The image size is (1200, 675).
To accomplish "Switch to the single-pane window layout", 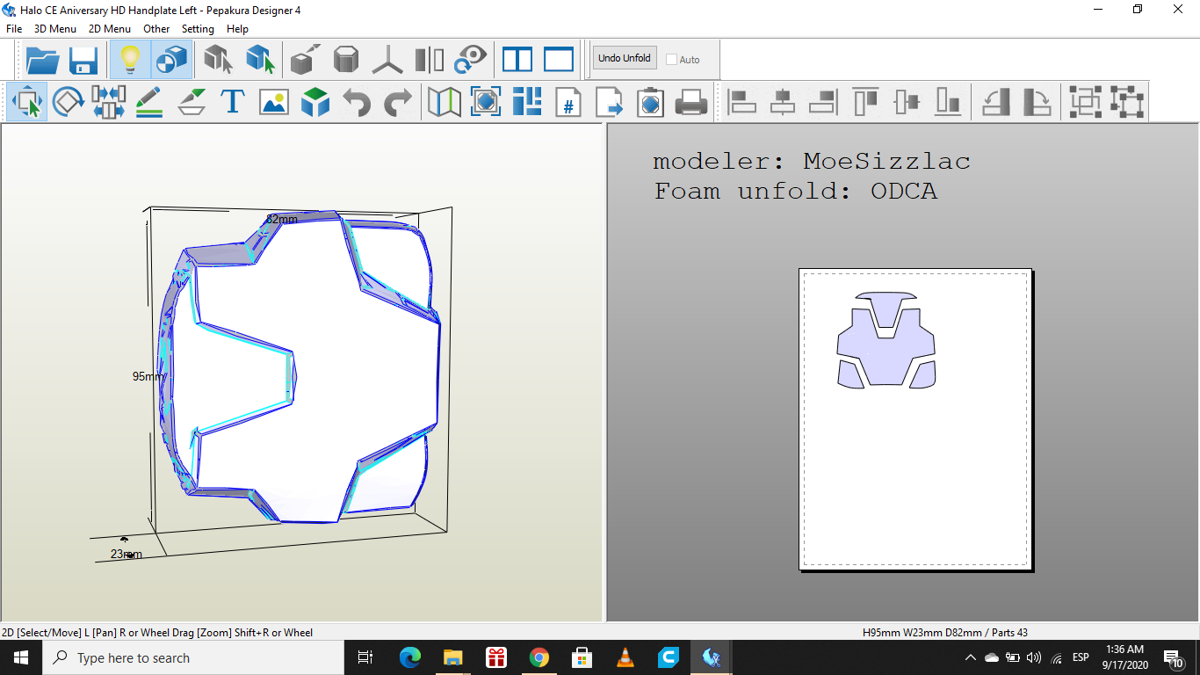I will pyautogui.click(x=559, y=60).
